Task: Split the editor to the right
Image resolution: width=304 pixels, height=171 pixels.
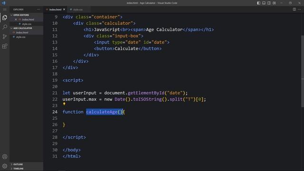Action: (x=294, y=9)
